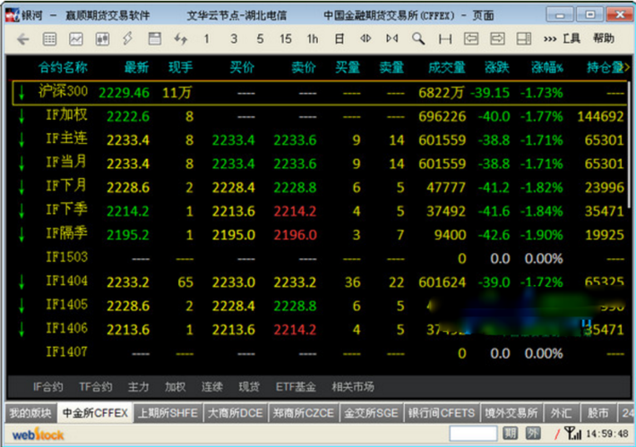The width and height of the screenshot is (636, 447).
Task: Select the magnifier search icon in toolbar
Action: (x=418, y=39)
